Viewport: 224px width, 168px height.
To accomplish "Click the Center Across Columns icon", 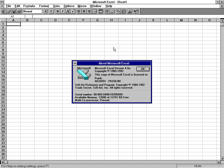I will click(x=94, y=11).
